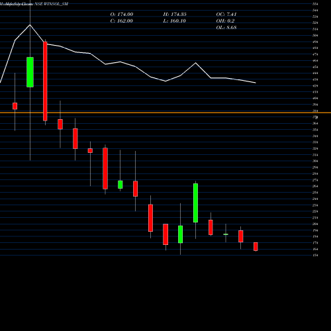Click the 364 price axis label
The image size is (331, 331).
(x=315, y=123)
